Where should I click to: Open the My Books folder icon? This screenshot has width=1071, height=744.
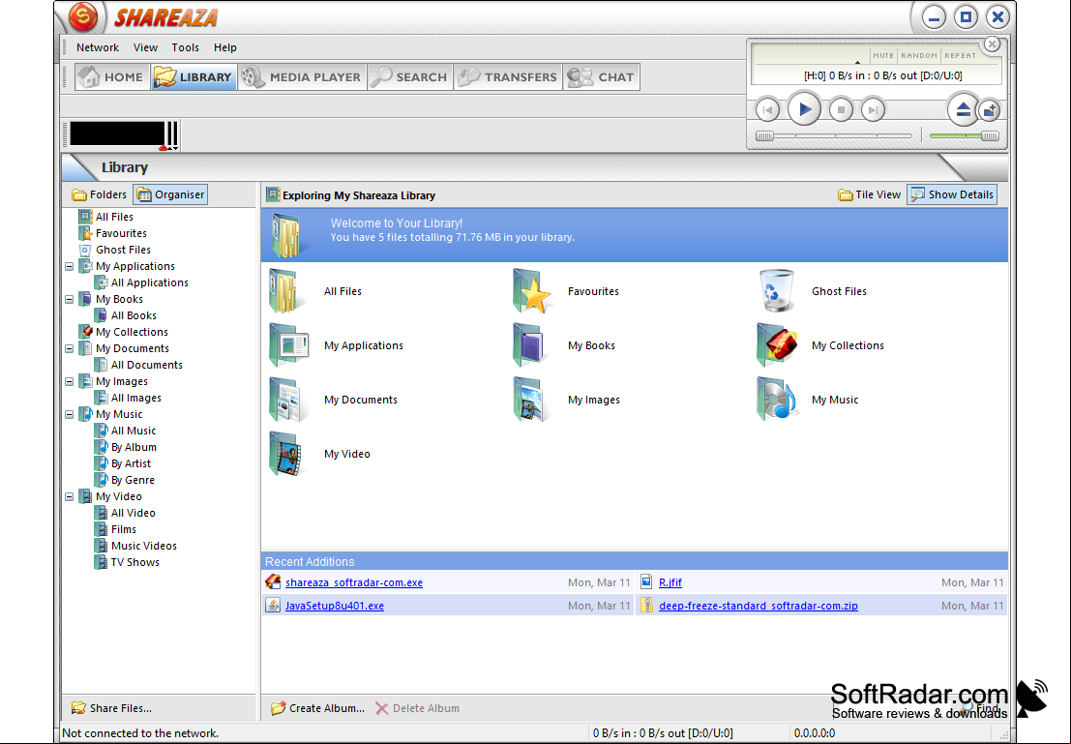pos(528,345)
